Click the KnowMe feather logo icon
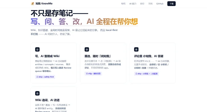Viewport: 207px width, 112px height. [x=32, y=3]
